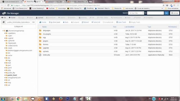Sort the list by Size column
Image resolution: width=180 pixels, height=101 pixels.
(x=115, y=27)
